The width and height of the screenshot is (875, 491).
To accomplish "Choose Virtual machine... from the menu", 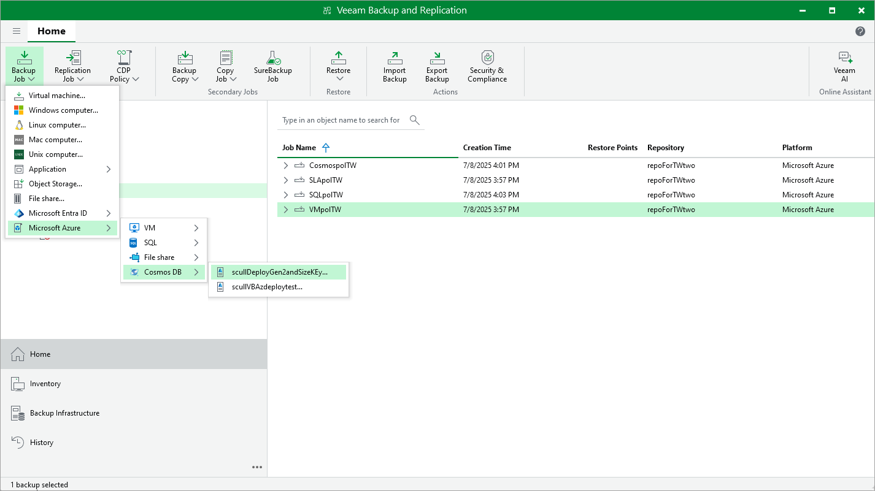I will [x=62, y=96].
